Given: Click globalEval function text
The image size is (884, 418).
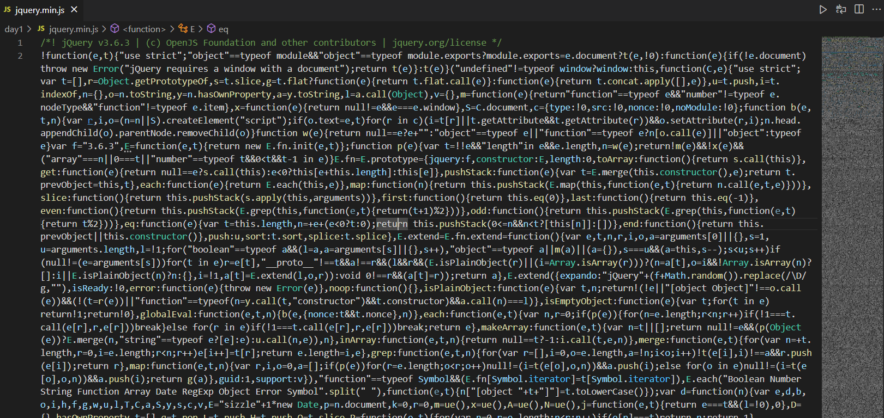Looking at the screenshot, I should (x=166, y=314).
